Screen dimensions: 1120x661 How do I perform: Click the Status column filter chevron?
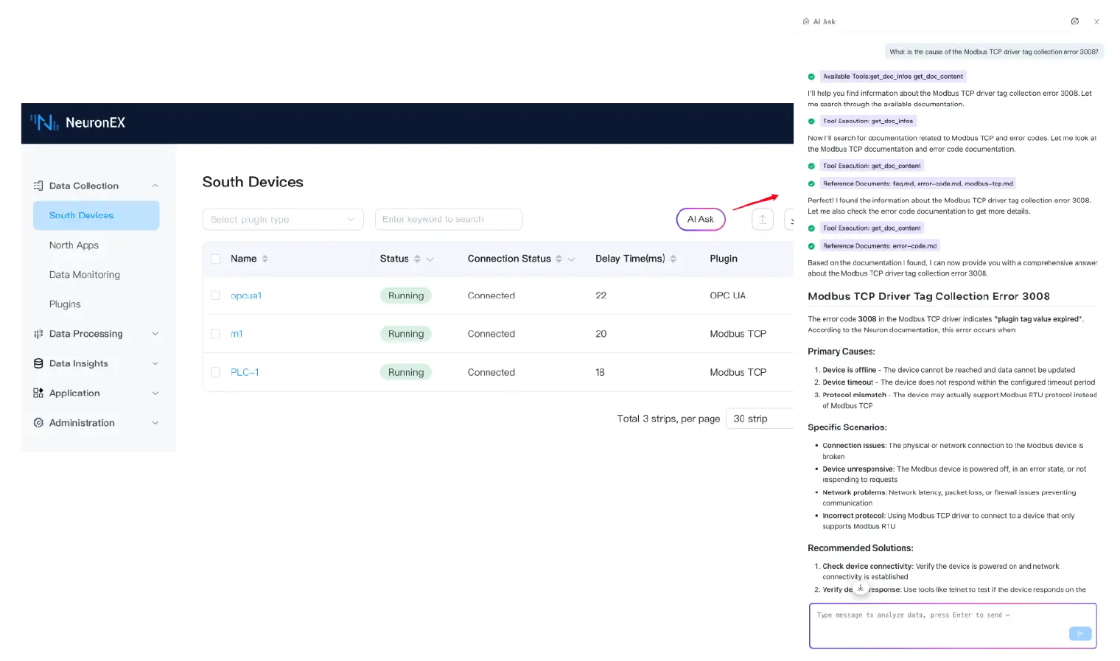(430, 259)
